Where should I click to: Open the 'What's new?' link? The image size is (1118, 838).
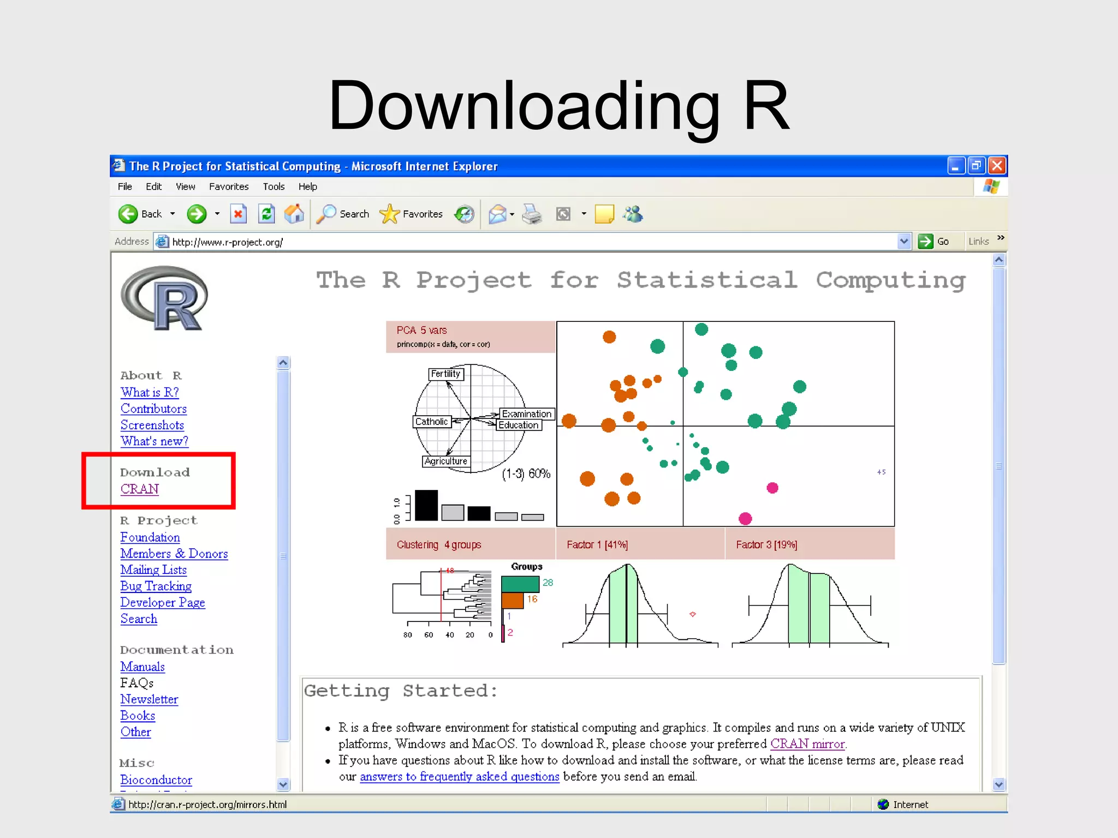pos(154,441)
